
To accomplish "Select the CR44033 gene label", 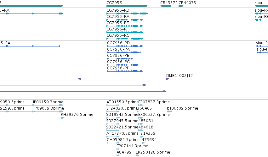I will coord(187,3).
